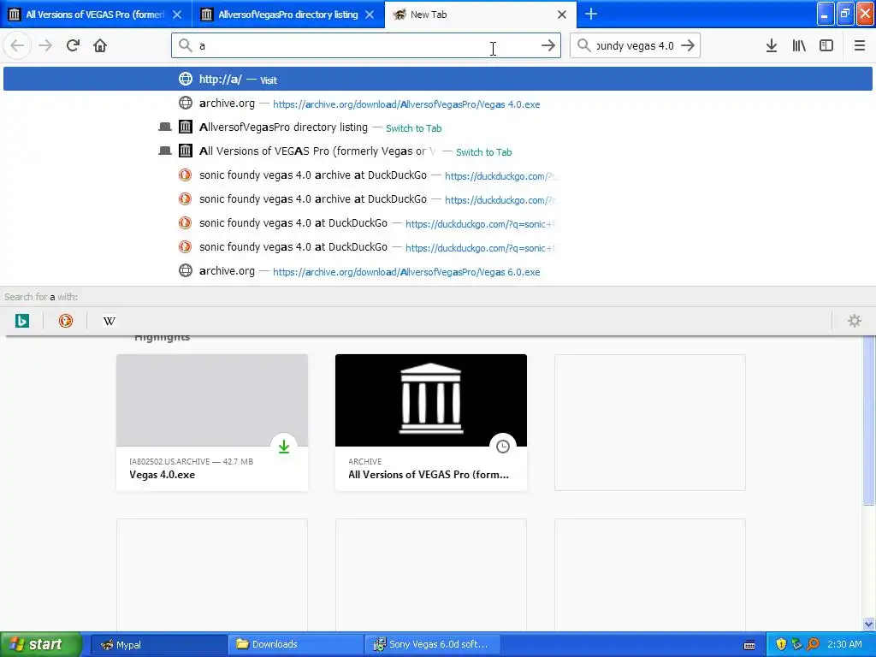The image size is (876, 657).
Task: Click the green download icon on Vegas 4.0.exe card
Action: [284, 447]
